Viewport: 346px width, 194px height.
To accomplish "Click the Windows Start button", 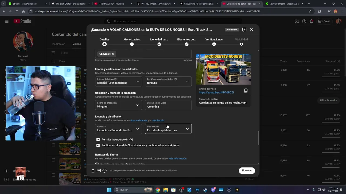I will [x=109, y=190].
